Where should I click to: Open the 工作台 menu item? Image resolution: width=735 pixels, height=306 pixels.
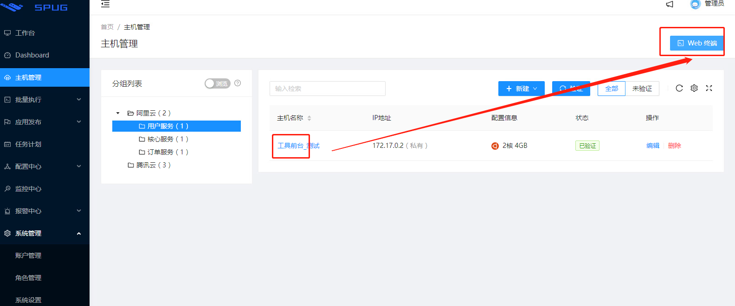[45, 33]
